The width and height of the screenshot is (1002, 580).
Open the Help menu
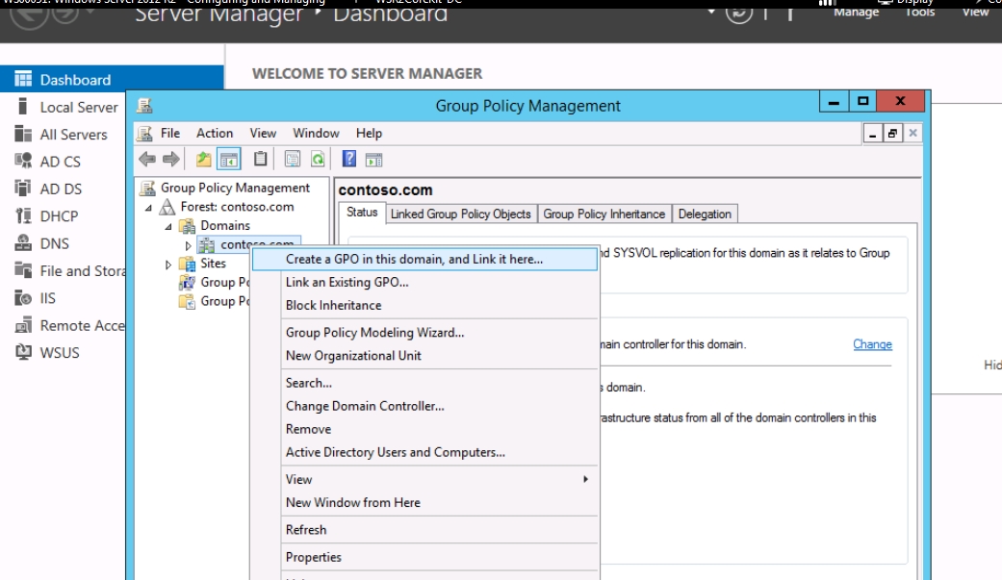(369, 133)
